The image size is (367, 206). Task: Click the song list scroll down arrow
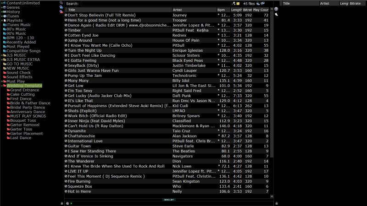pyautogui.click(x=271, y=196)
